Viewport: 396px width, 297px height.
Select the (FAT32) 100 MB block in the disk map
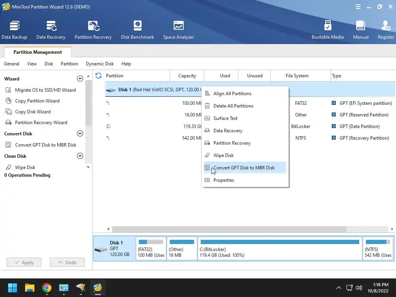coord(151,249)
